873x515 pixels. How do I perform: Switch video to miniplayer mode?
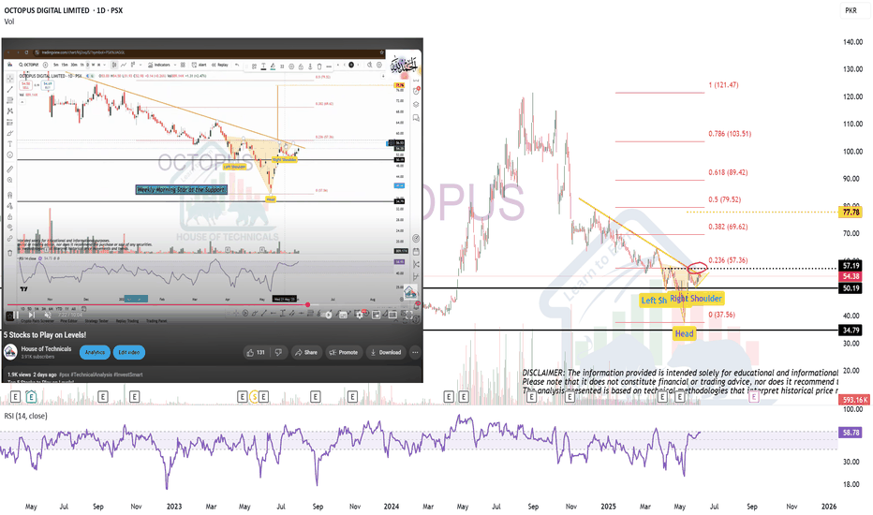pos(376,315)
